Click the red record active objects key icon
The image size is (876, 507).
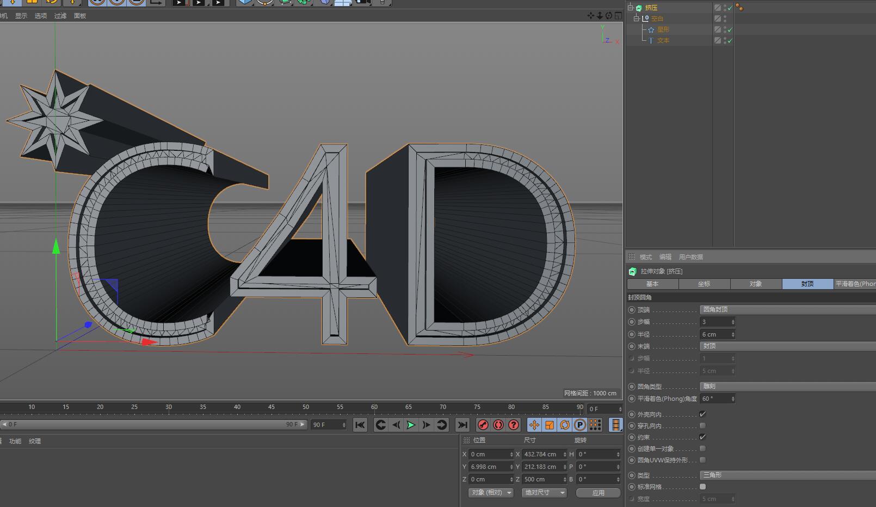click(483, 425)
